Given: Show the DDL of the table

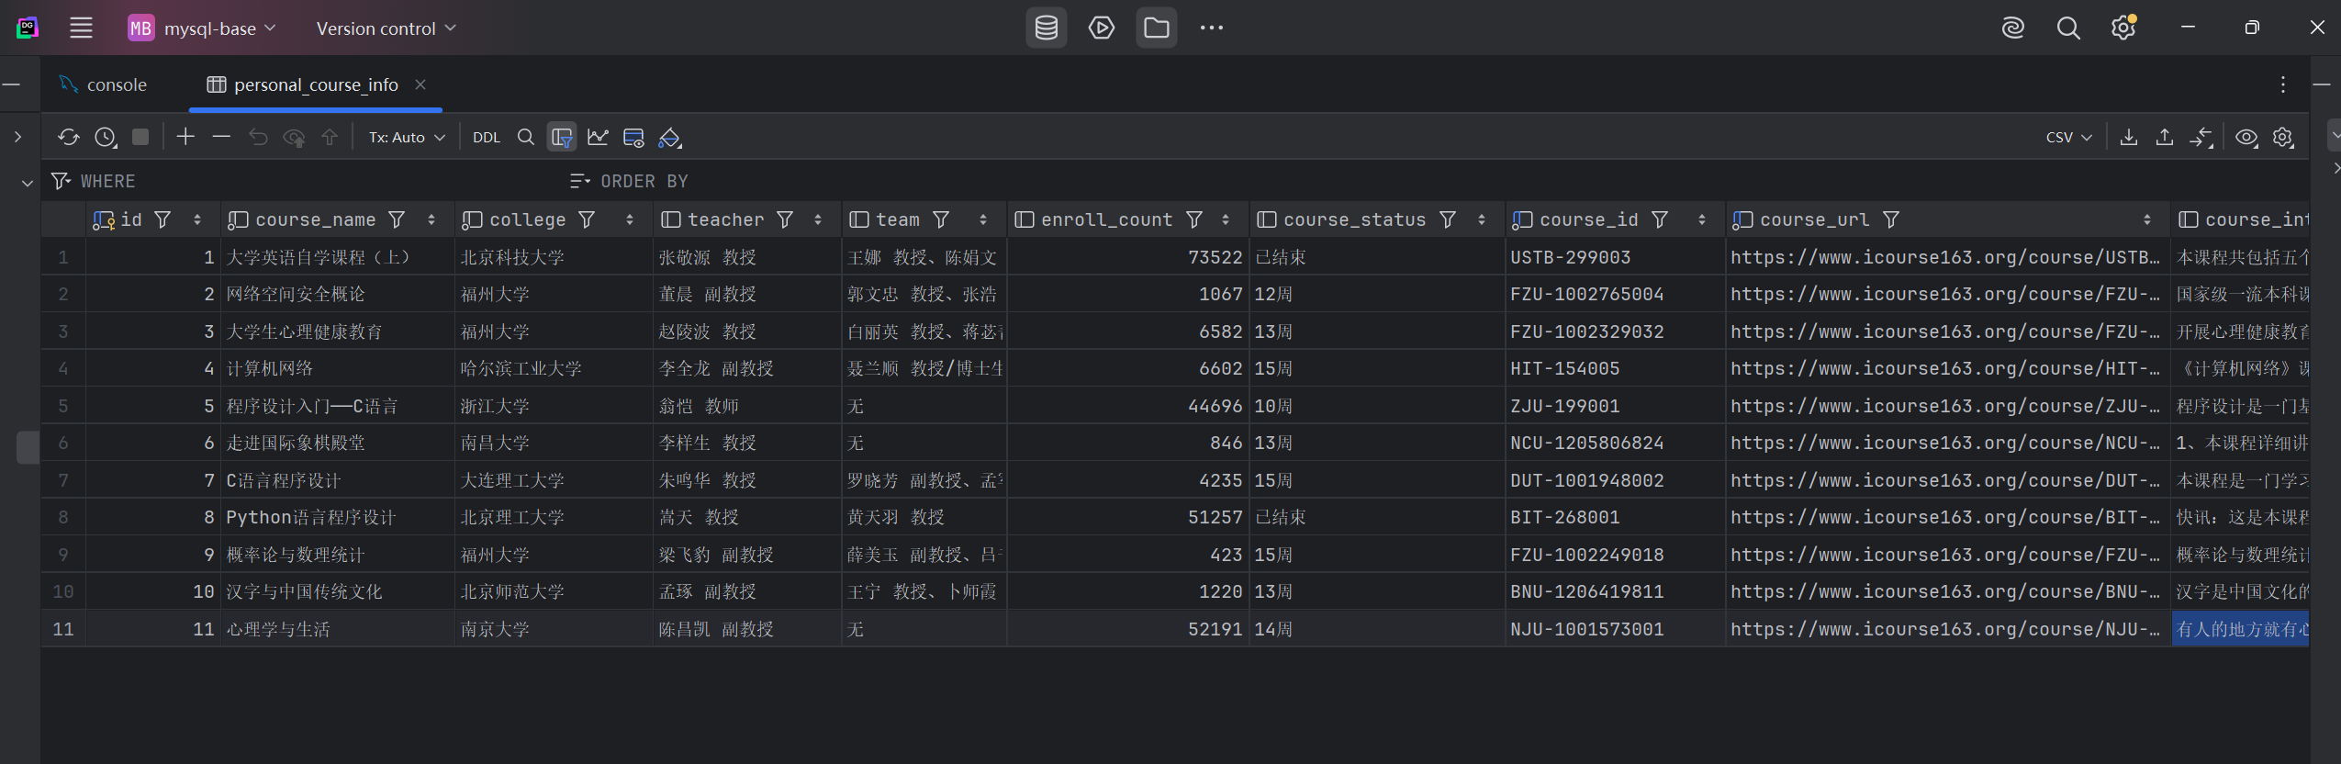Looking at the screenshot, I should [x=487, y=138].
